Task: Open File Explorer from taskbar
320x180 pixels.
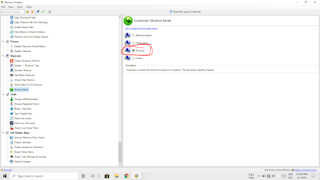Action: [116, 176]
